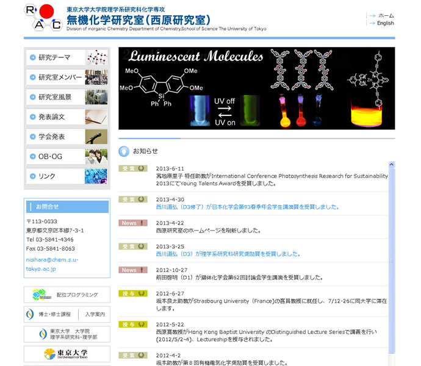
Task: Open the ホーム link
Action: coord(386,16)
